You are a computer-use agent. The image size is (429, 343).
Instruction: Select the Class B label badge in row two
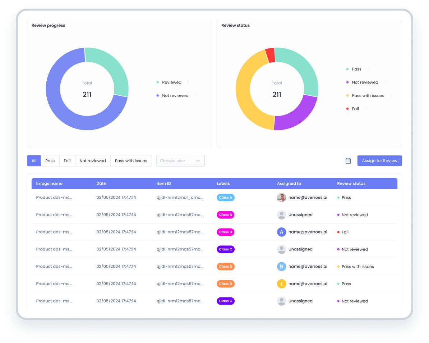click(225, 215)
